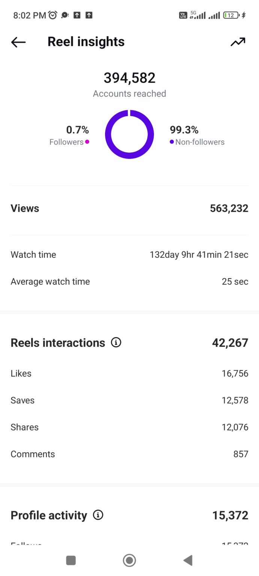Select the Followers legend dot
This screenshot has height=576, width=259.
click(x=87, y=142)
